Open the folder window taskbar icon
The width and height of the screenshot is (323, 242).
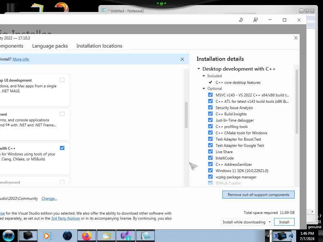click(x=106, y=236)
